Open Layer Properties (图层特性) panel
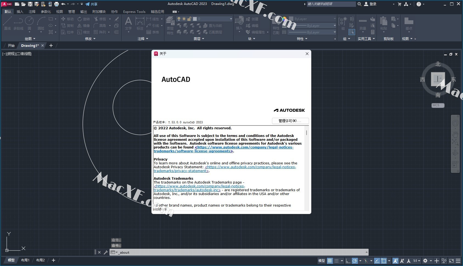The height and width of the screenshot is (266, 463). 170,25
